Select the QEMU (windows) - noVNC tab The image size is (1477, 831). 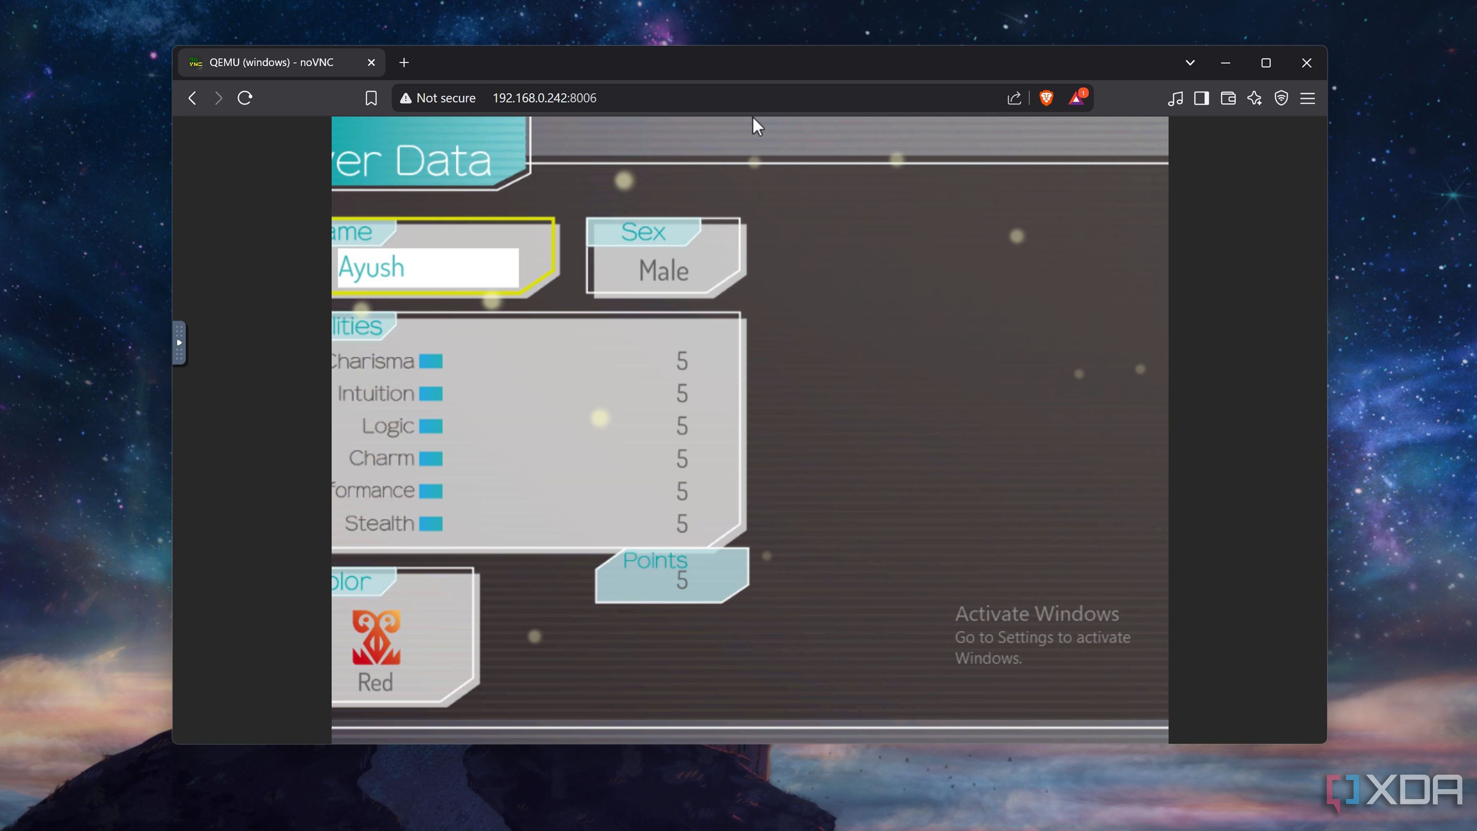(x=281, y=62)
